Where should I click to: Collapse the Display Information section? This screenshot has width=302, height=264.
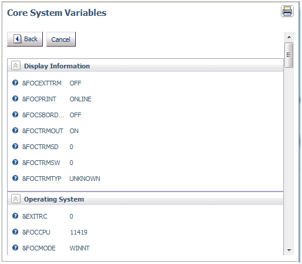(x=16, y=65)
